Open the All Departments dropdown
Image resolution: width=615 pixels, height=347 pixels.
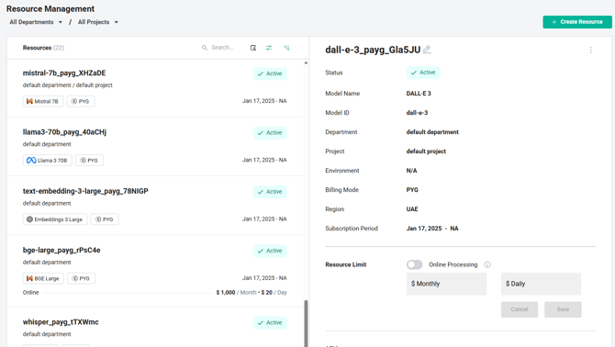(36, 22)
